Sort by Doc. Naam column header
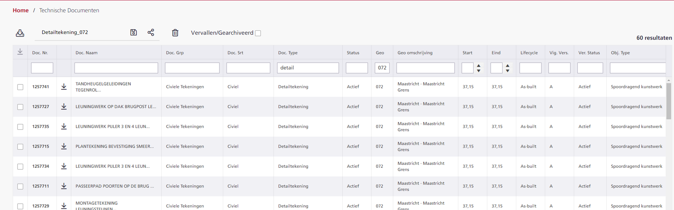The width and height of the screenshot is (674, 210). coord(86,53)
